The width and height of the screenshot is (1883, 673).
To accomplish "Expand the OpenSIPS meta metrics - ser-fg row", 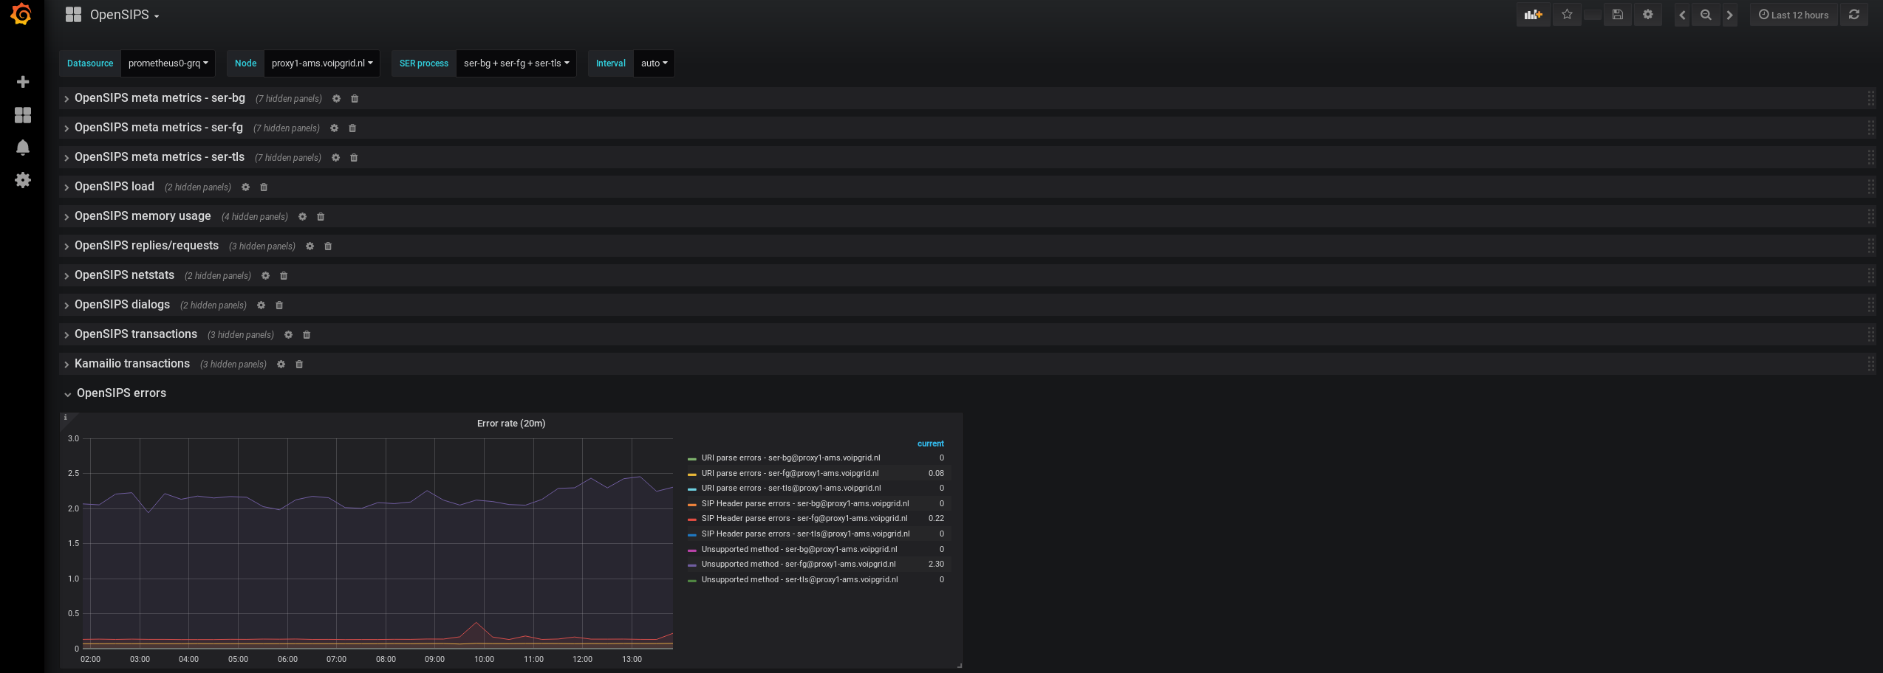I will [x=159, y=128].
